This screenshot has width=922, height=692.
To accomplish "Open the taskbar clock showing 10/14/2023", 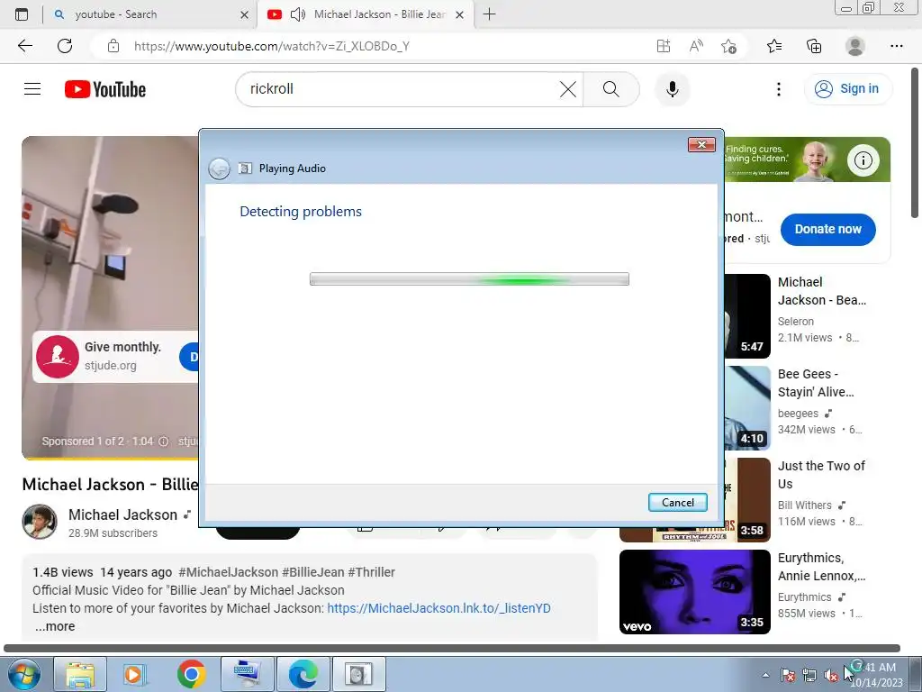I will 875,675.
